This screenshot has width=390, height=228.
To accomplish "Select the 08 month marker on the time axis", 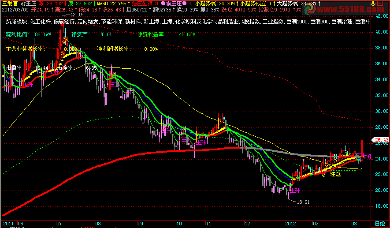I will click(x=99, y=223).
